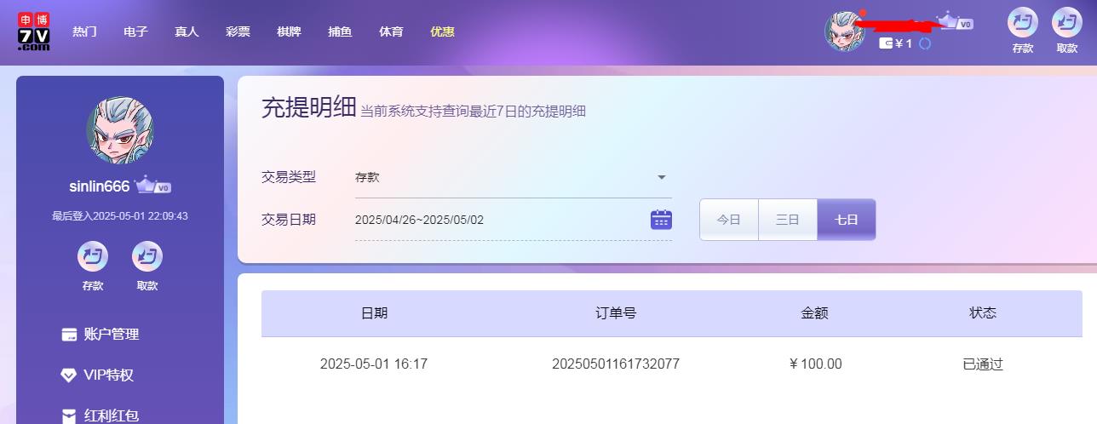Open 红利红包 in the sidebar
This screenshot has width=1097, height=424.
(101, 415)
